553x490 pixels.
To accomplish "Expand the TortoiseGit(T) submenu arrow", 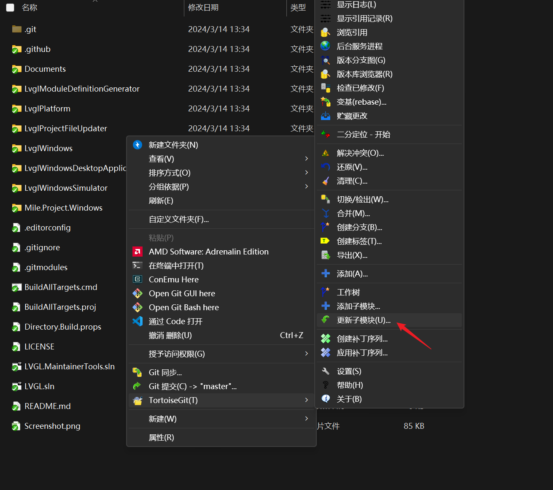I will [x=307, y=400].
